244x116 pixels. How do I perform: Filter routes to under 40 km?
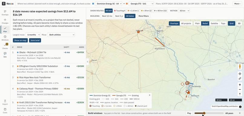[x=160, y=11]
